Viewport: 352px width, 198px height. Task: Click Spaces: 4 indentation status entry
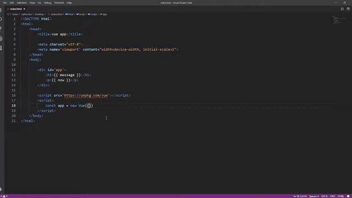click(x=313, y=196)
